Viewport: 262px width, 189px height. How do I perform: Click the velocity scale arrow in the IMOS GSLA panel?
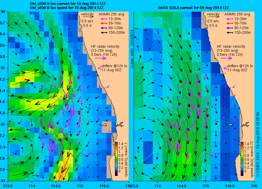coord(214,17)
